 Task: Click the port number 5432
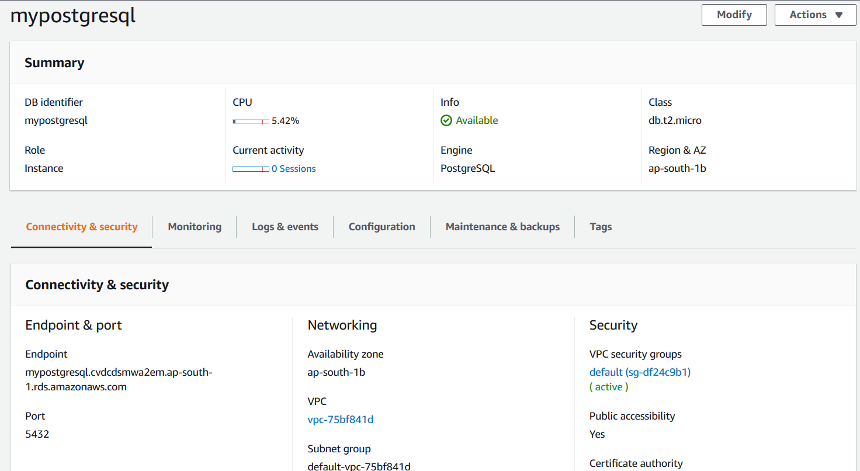click(37, 434)
